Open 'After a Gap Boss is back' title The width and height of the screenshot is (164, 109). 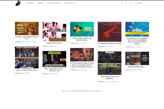coord(54,70)
